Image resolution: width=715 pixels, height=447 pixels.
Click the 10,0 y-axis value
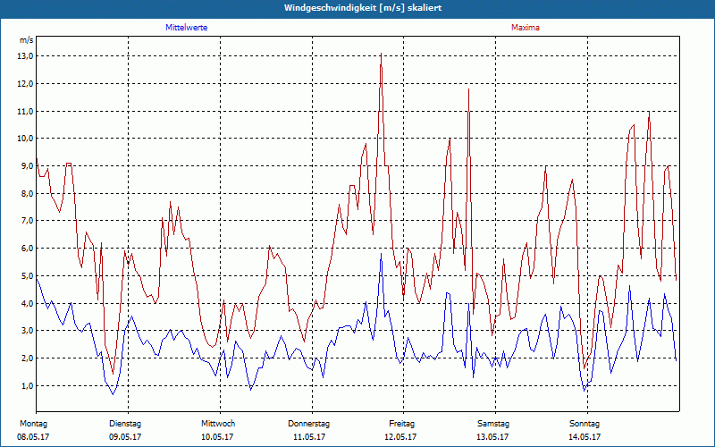tap(27, 139)
